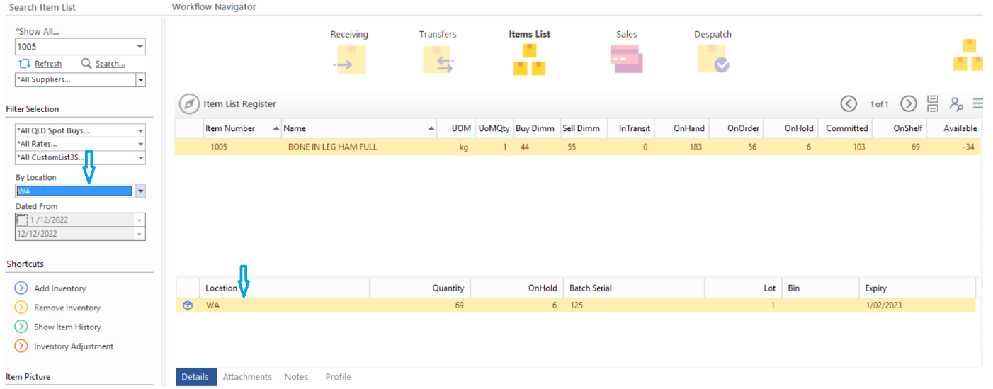Click the Show Item History shortcut icon
The image size is (993, 389).
pyautogui.click(x=21, y=327)
